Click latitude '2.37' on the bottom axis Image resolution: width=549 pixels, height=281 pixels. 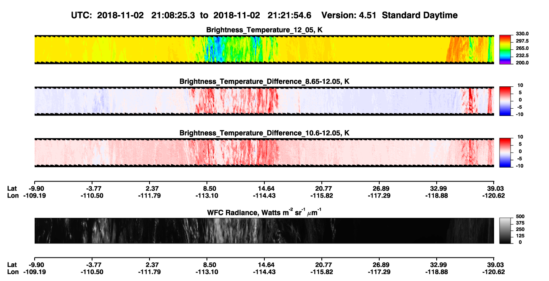(150, 265)
